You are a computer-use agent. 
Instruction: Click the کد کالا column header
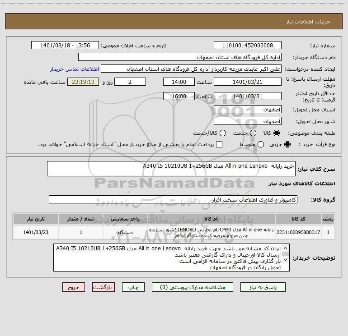[298, 219]
